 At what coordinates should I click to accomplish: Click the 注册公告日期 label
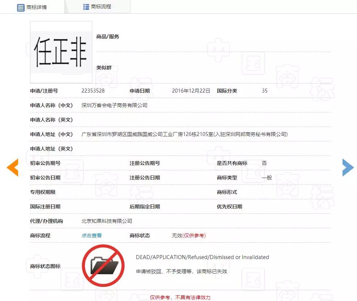145,178
